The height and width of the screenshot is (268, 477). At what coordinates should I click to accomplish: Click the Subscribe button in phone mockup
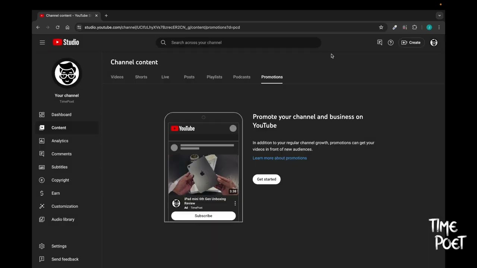(x=203, y=216)
